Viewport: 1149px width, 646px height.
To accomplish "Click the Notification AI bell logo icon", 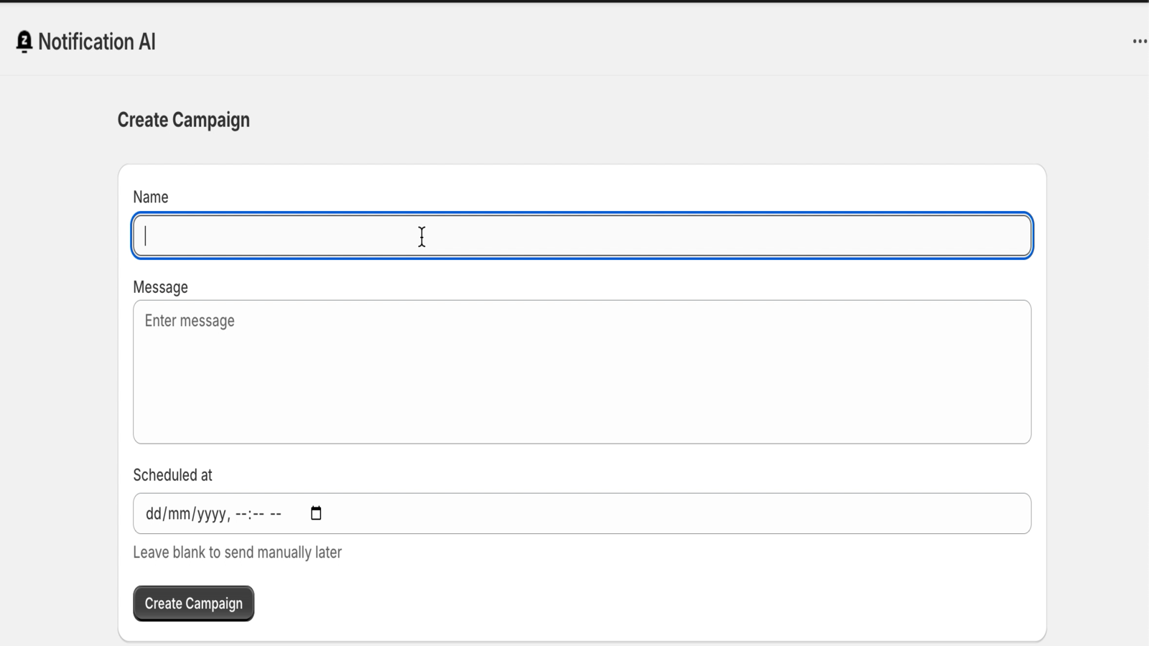I will pos(24,42).
